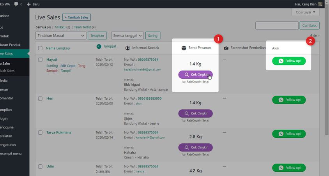The image size is (329, 176).
Task: Click the Tambah Sales button
Action: coord(76,18)
